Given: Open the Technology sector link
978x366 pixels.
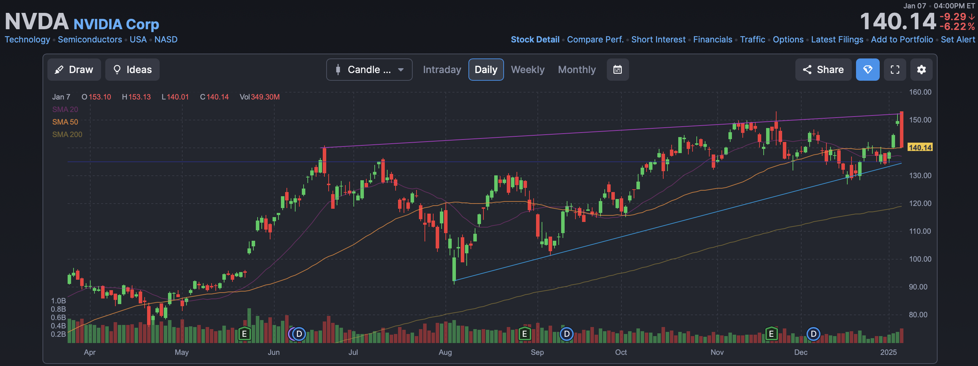Looking at the screenshot, I should (27, 39).
